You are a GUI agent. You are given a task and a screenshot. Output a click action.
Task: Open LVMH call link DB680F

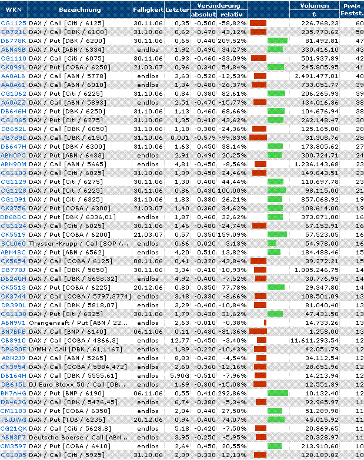[14, 349]
